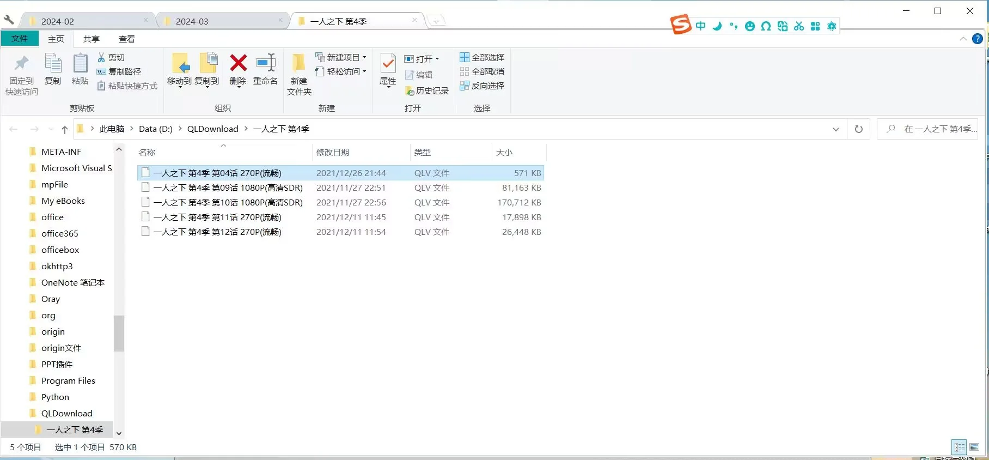Click the Sogou scissors screenshot tool
The width and height of the screenshot is (989, 460).
click(799, 26)
